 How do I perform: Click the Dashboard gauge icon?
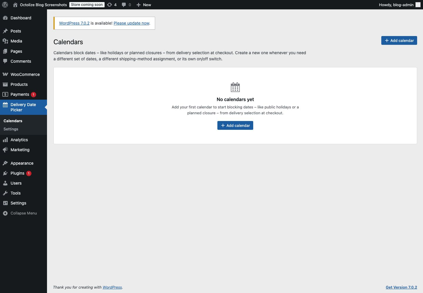(5, 18)
